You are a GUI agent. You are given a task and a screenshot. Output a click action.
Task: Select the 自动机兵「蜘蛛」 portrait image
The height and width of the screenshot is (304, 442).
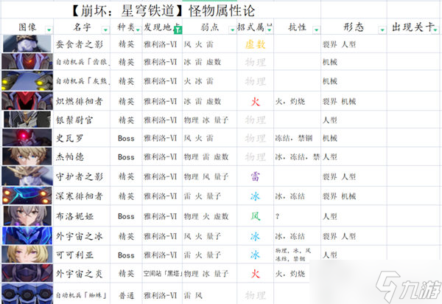tap(27, 294)
